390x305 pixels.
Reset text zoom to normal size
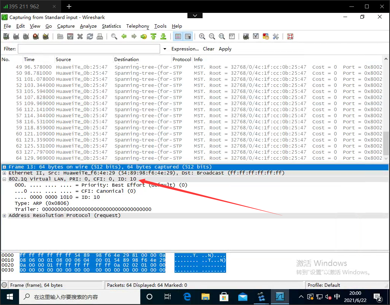tap(222, 36)
